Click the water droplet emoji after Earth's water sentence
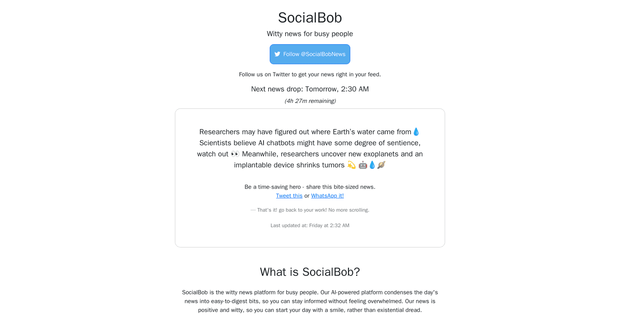The image size is (620, 323). 416,132
